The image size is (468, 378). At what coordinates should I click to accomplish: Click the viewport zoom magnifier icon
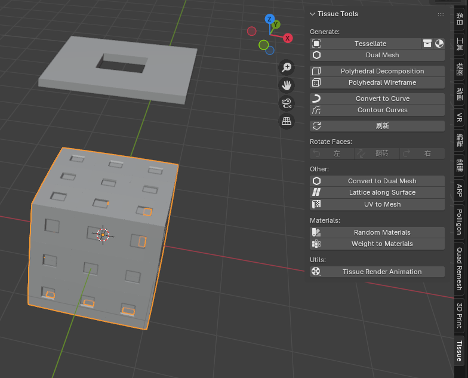coord(287,67)
